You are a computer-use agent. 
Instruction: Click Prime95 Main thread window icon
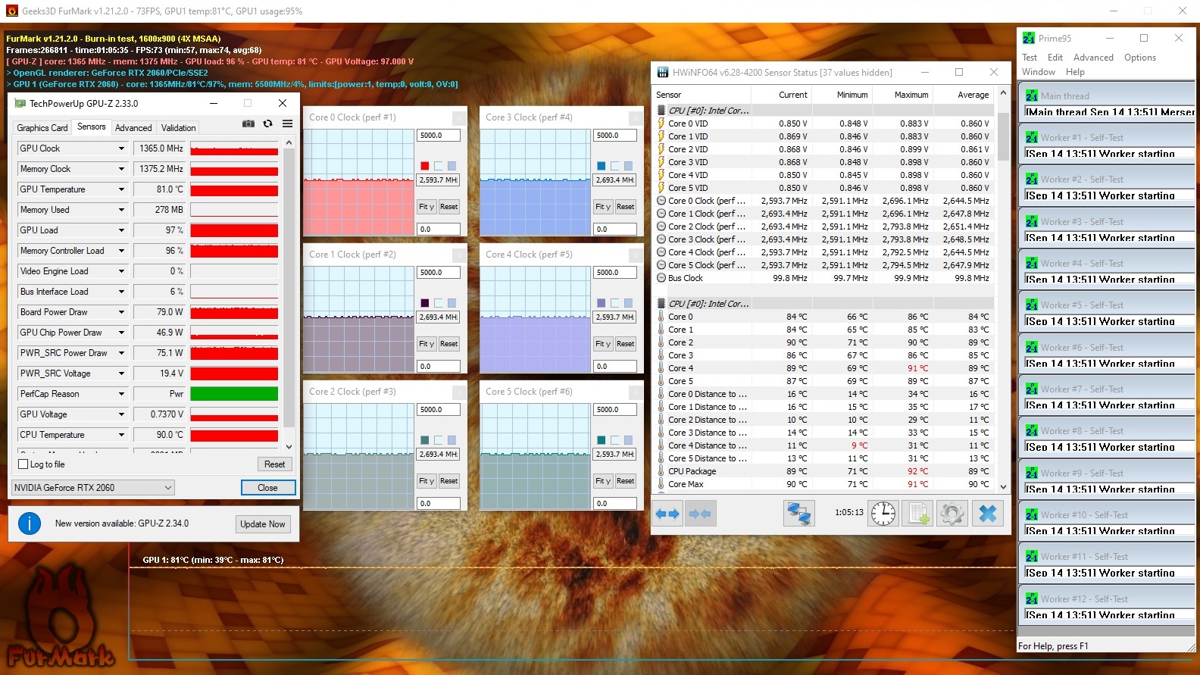coord(1031,95)
